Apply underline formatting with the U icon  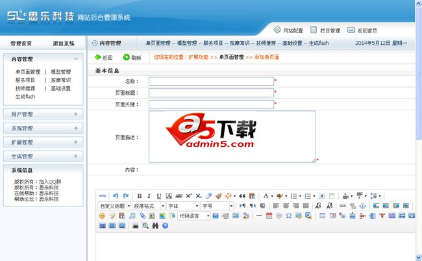pos(159,196)
